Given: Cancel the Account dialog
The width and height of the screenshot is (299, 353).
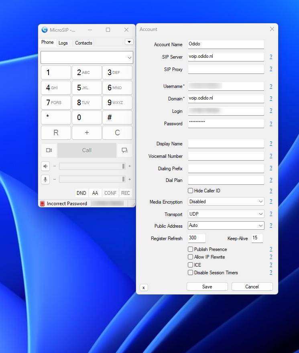Looking at the screenshot, I should (x=252, y=287).
